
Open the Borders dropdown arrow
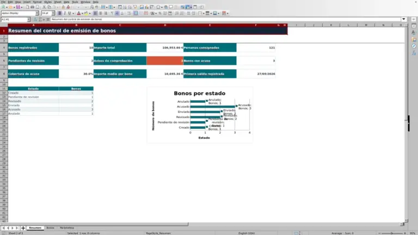(x=204, y=13)
